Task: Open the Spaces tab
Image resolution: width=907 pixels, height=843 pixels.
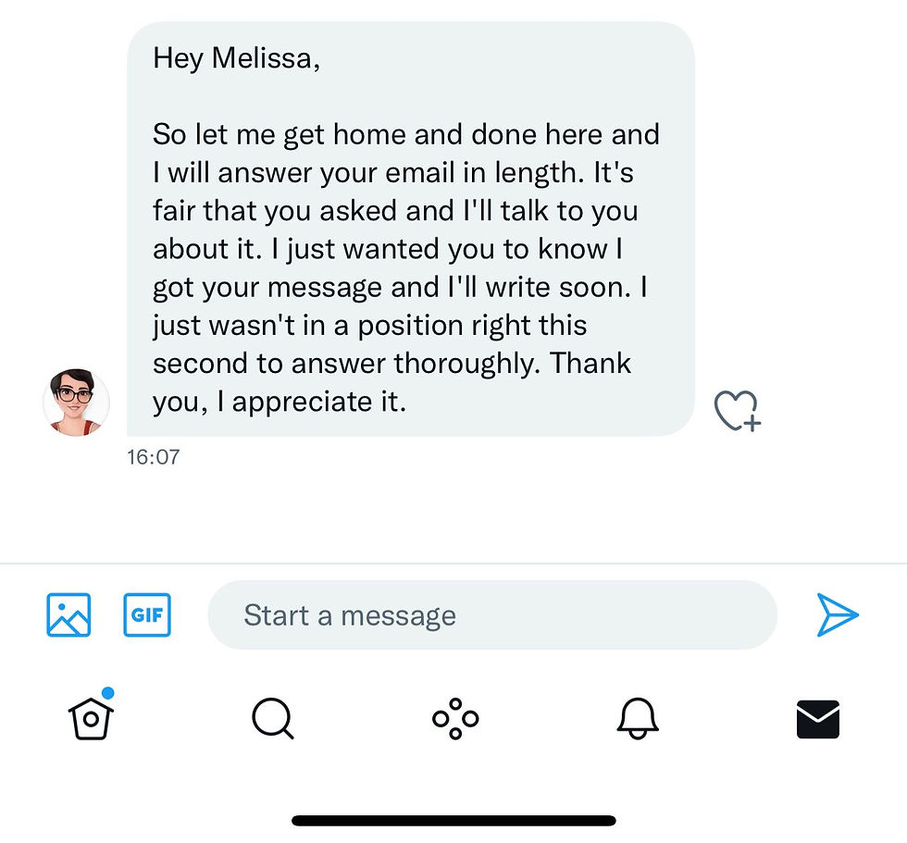Action: point(455,719)
